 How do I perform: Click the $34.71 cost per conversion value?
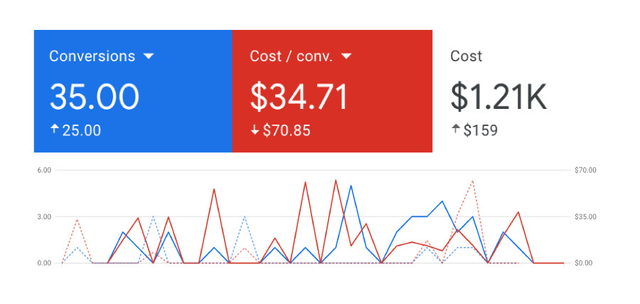click(299, 96)
